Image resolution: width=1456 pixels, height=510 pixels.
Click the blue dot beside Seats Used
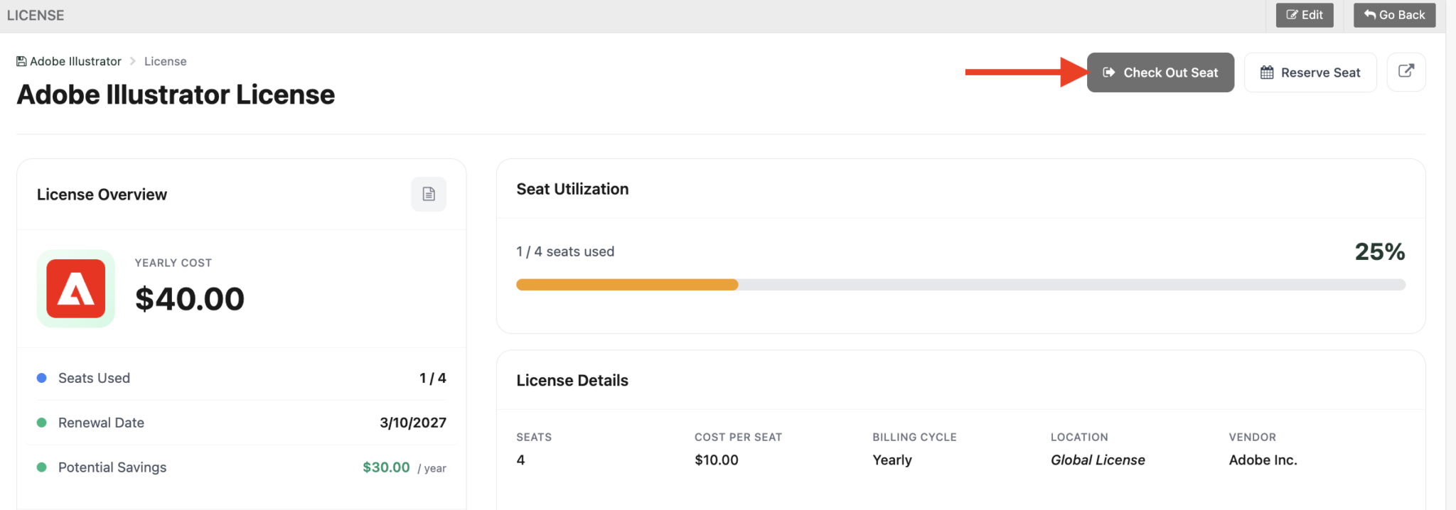tap(42, 378)
